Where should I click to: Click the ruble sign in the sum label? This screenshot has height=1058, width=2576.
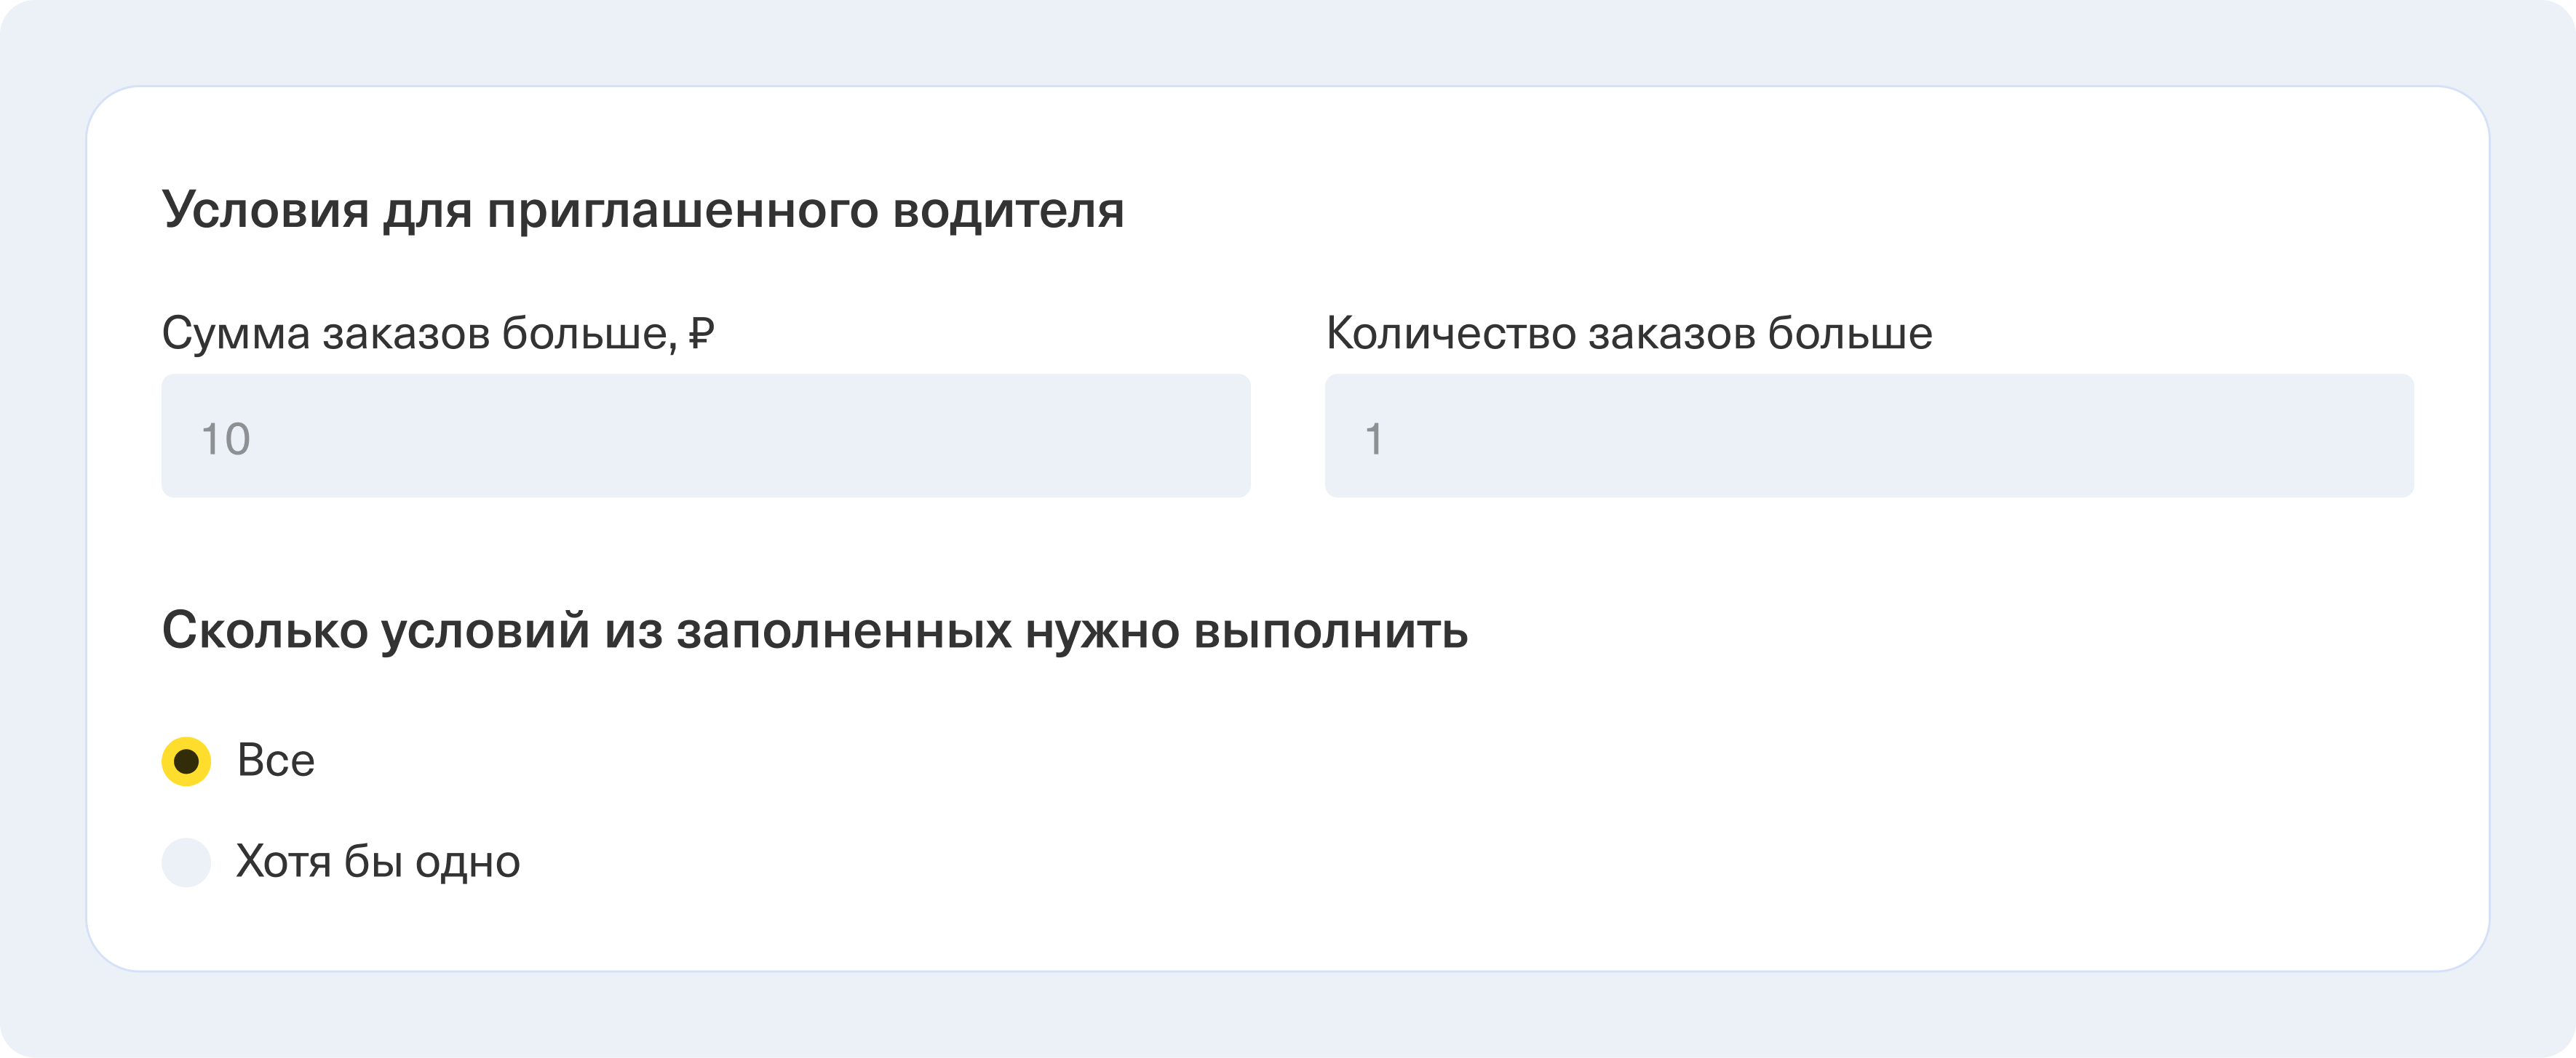[x=702, y=334]
